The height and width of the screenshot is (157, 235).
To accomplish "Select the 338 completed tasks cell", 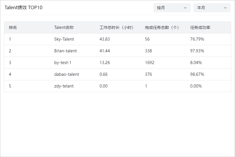I will coord(148,51).
